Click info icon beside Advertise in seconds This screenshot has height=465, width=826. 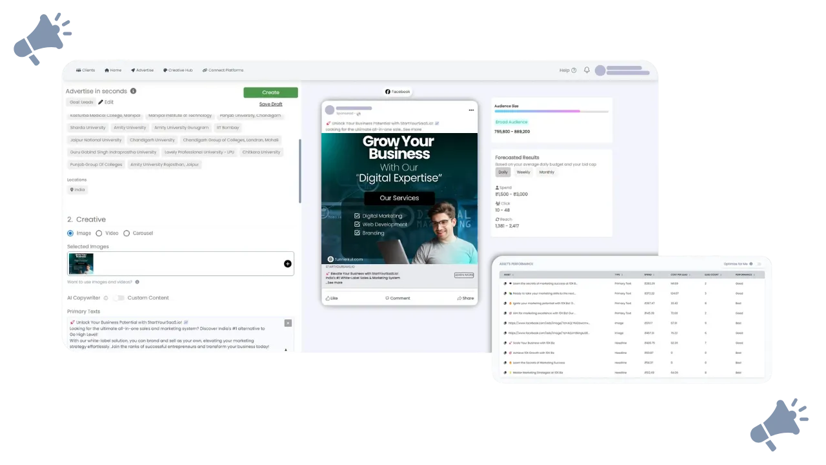[x=133, y=91]
